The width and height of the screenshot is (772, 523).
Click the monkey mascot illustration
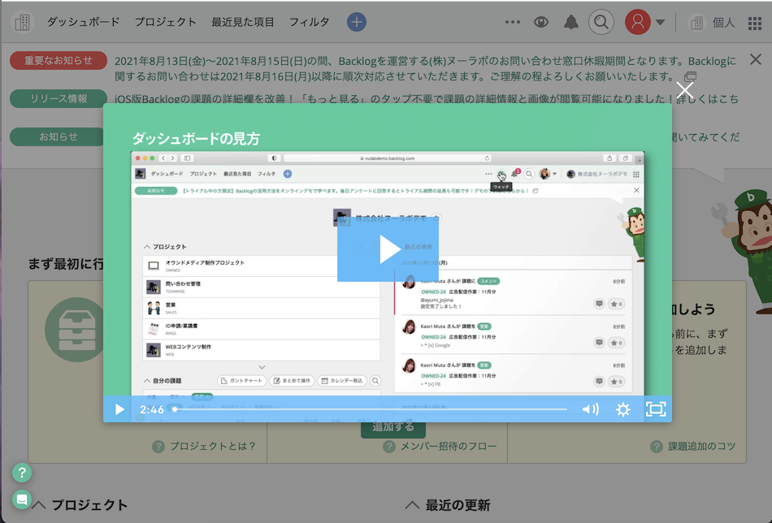[744, 251]
